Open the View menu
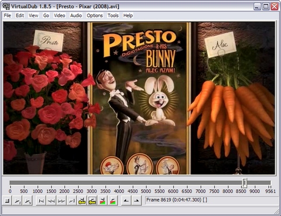The image size is (281, 216). 33,15
